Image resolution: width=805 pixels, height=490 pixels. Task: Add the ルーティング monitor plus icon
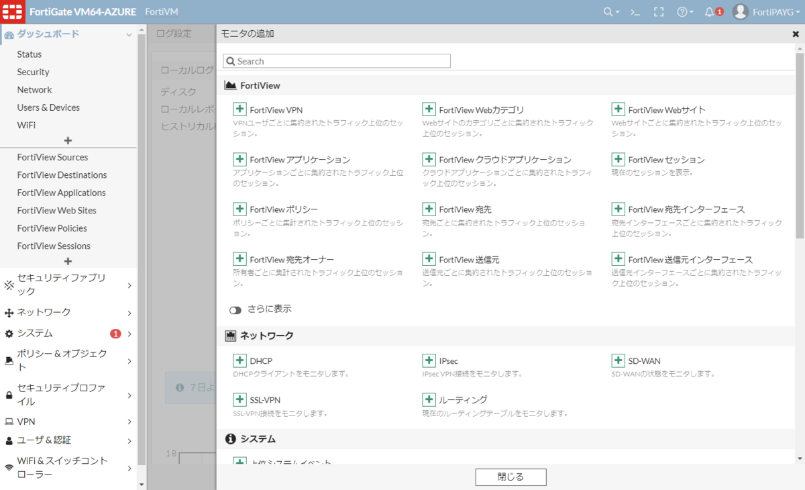[x=429, y=399]
